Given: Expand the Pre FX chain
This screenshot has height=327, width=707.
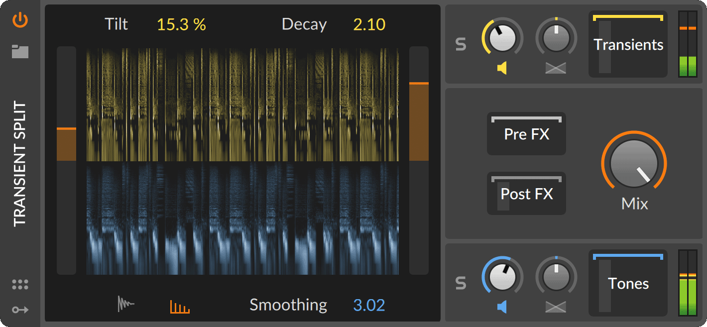Looking at the screenshot, I should (526, 134).
